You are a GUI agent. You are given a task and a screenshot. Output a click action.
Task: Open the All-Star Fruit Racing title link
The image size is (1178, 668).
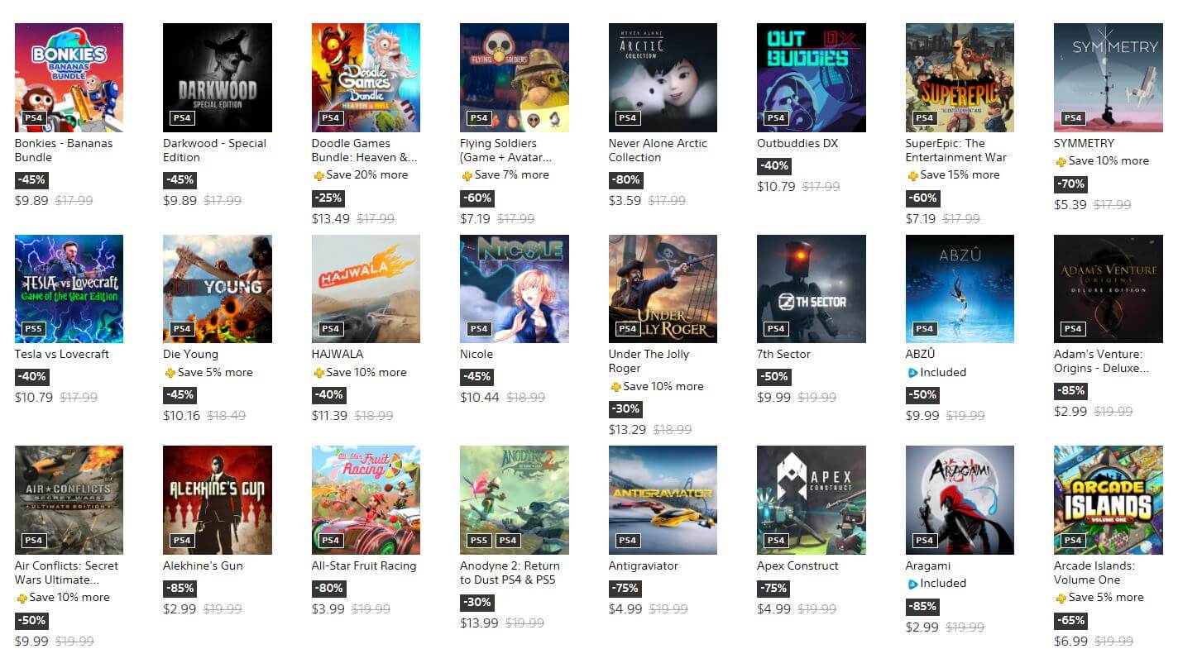point(364,566)
